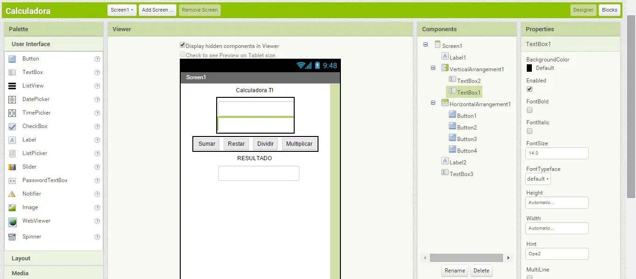Select the Spinner palette icon
This screenshot has width=636, height=279.
13,237
